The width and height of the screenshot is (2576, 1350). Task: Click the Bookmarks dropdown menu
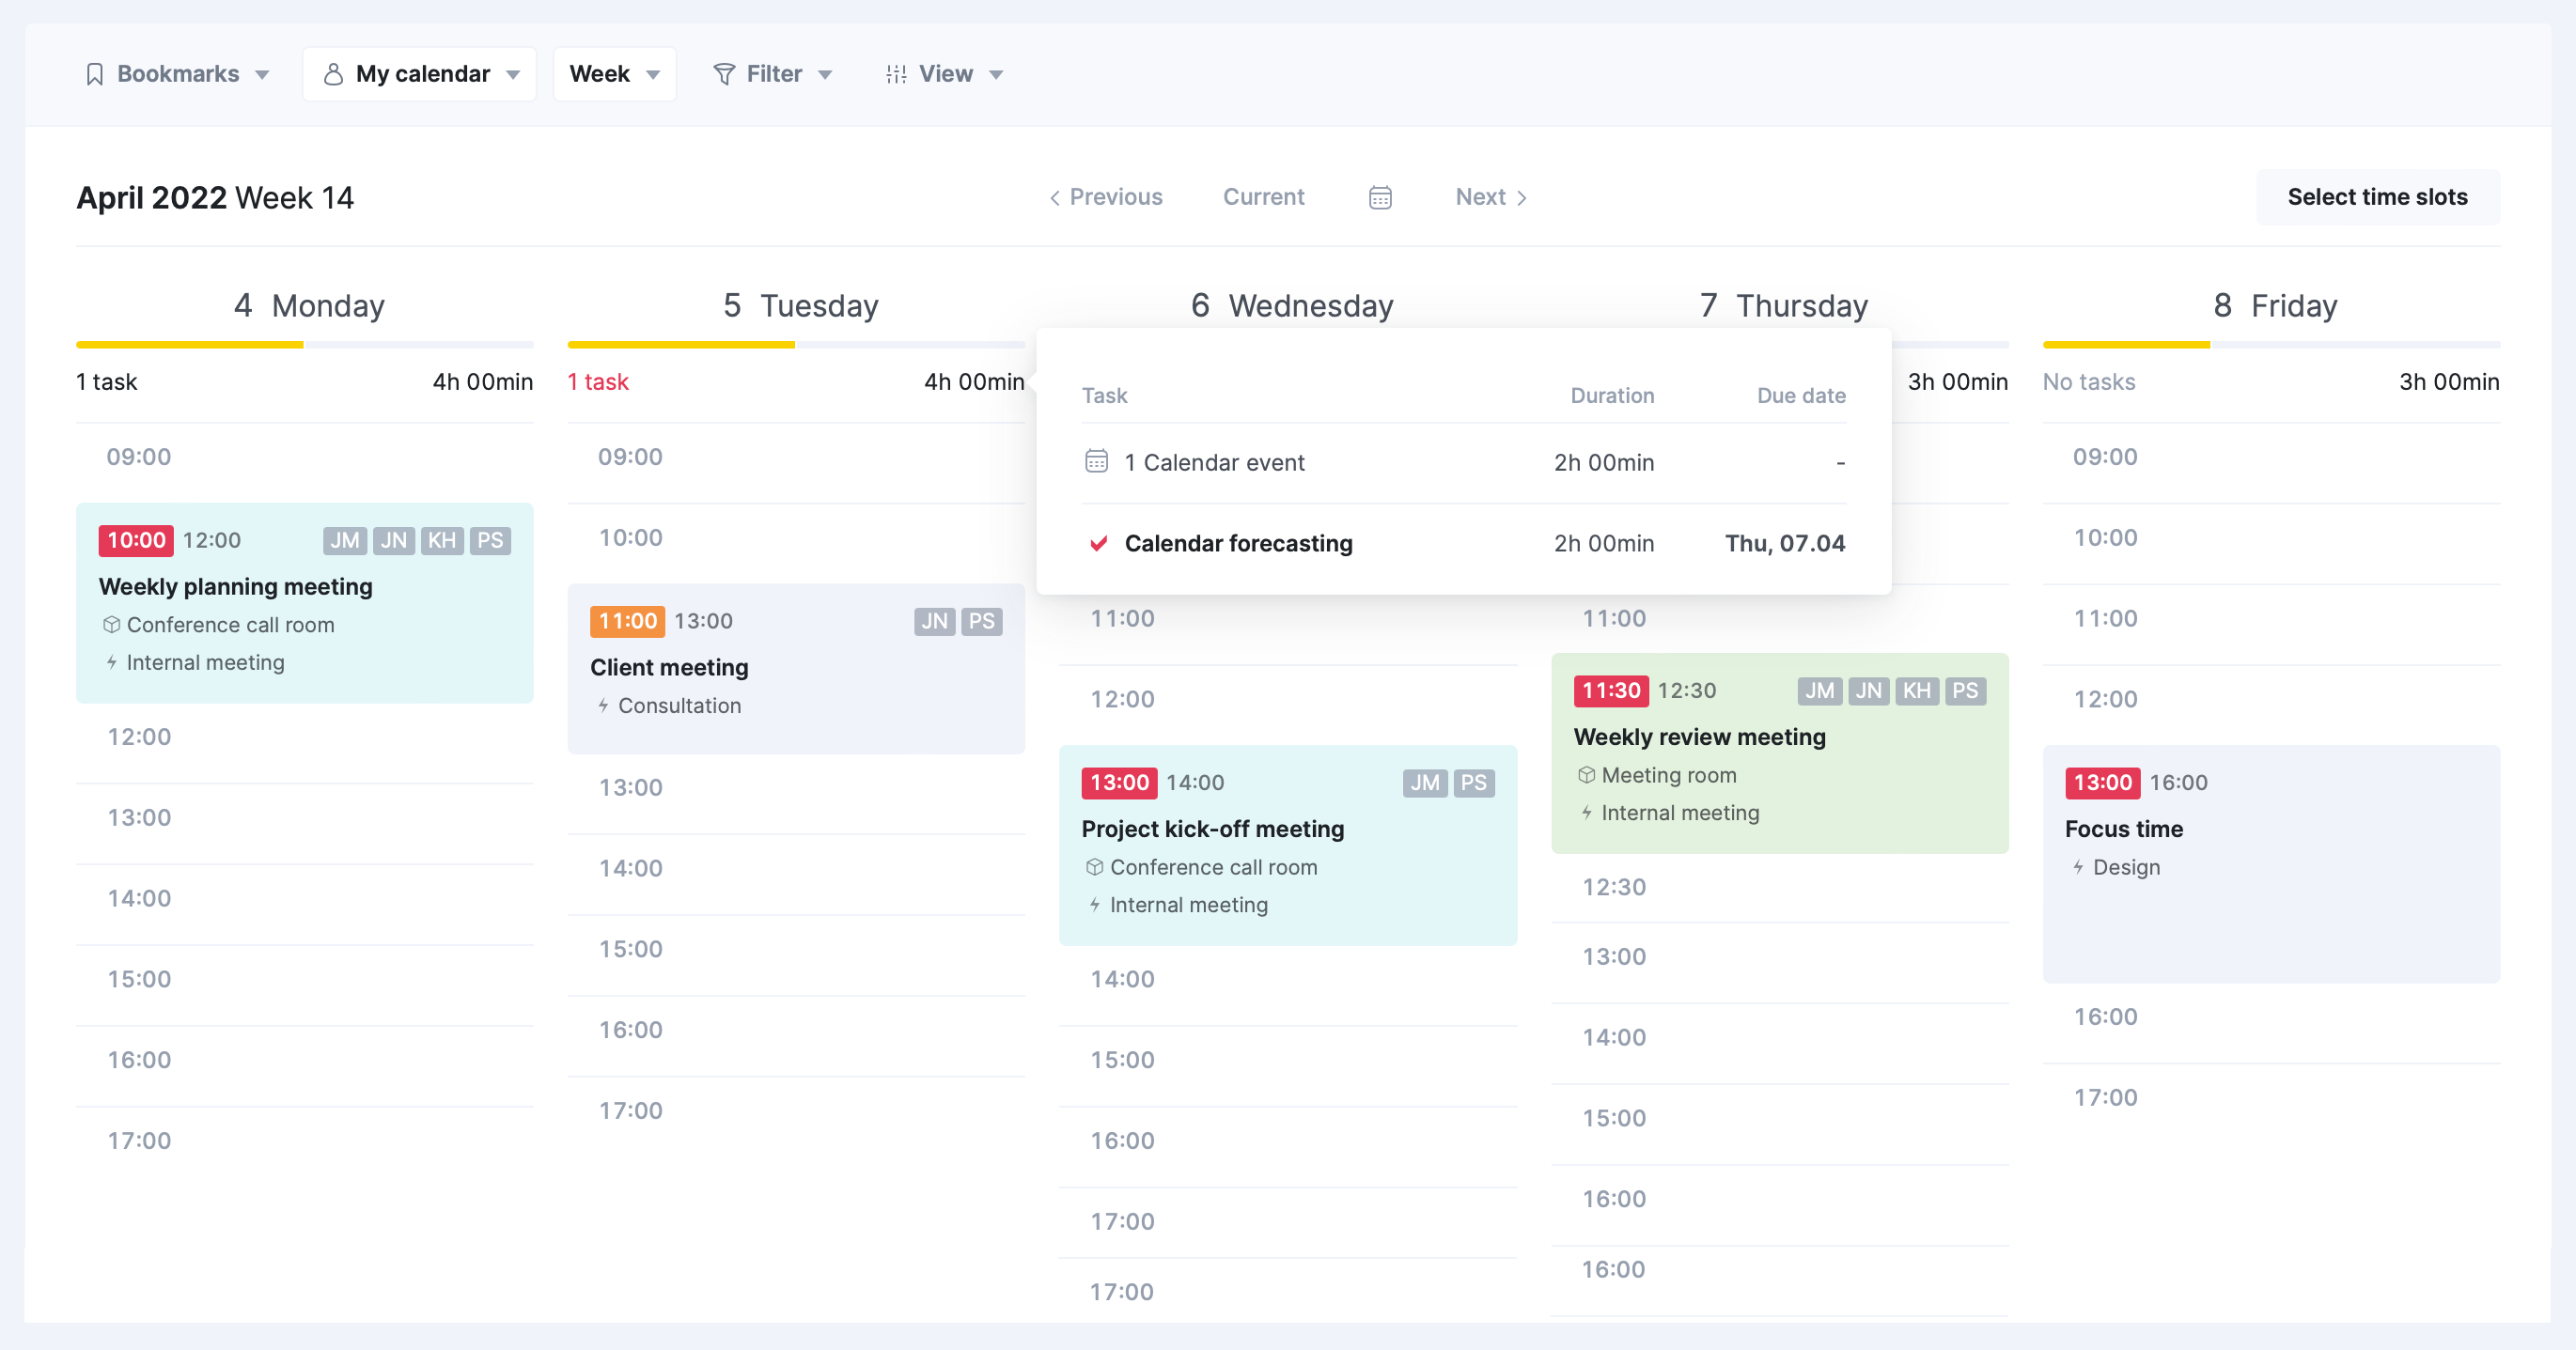pyautogui.click(x=178, y=71)
